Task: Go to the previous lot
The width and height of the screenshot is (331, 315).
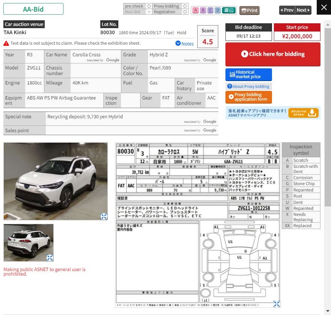Action: pyautogui.click(x=287, y=10)
